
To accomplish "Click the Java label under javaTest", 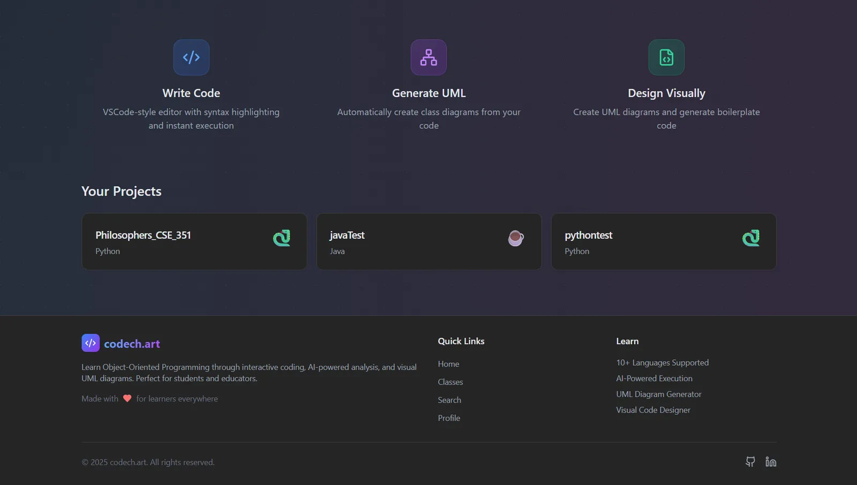I will click(337, 251).
